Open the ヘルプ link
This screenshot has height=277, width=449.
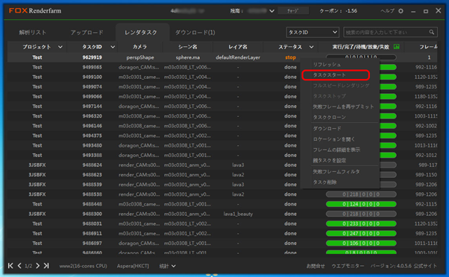tap(387, 11)
